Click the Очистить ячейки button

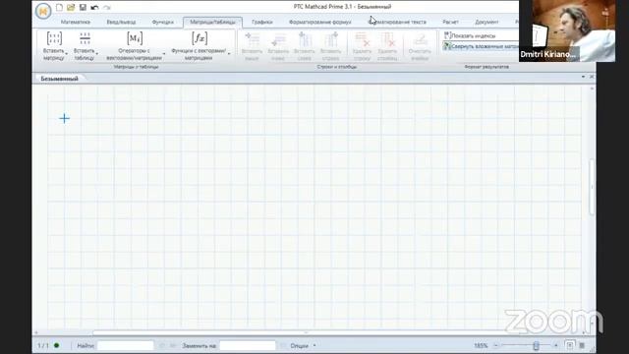[420, 46]
